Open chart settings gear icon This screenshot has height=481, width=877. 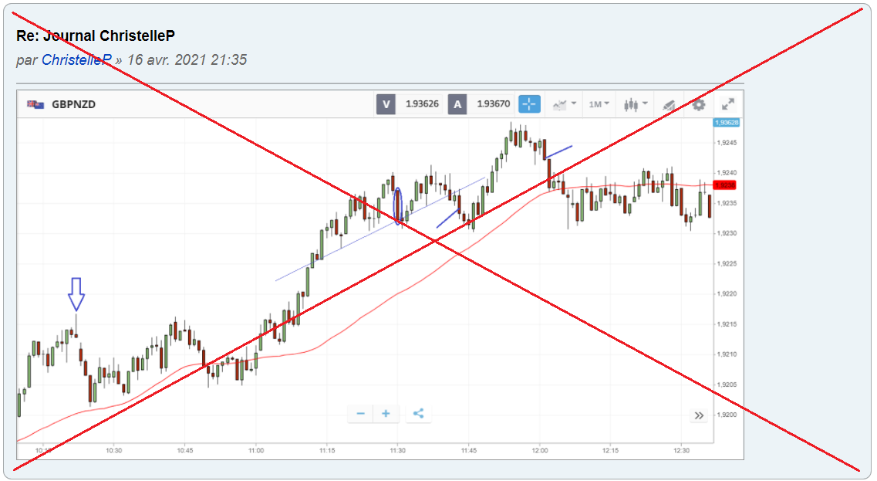[x=699, y=104]
